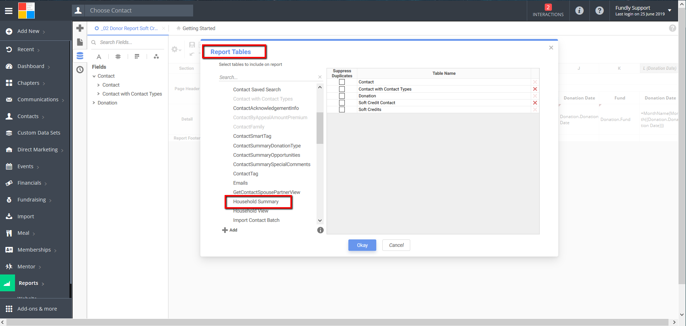The width and height of the screenshot is (686, 326).
Task: Select the database stack icon in the report sidebar
Action: point(80,56)
